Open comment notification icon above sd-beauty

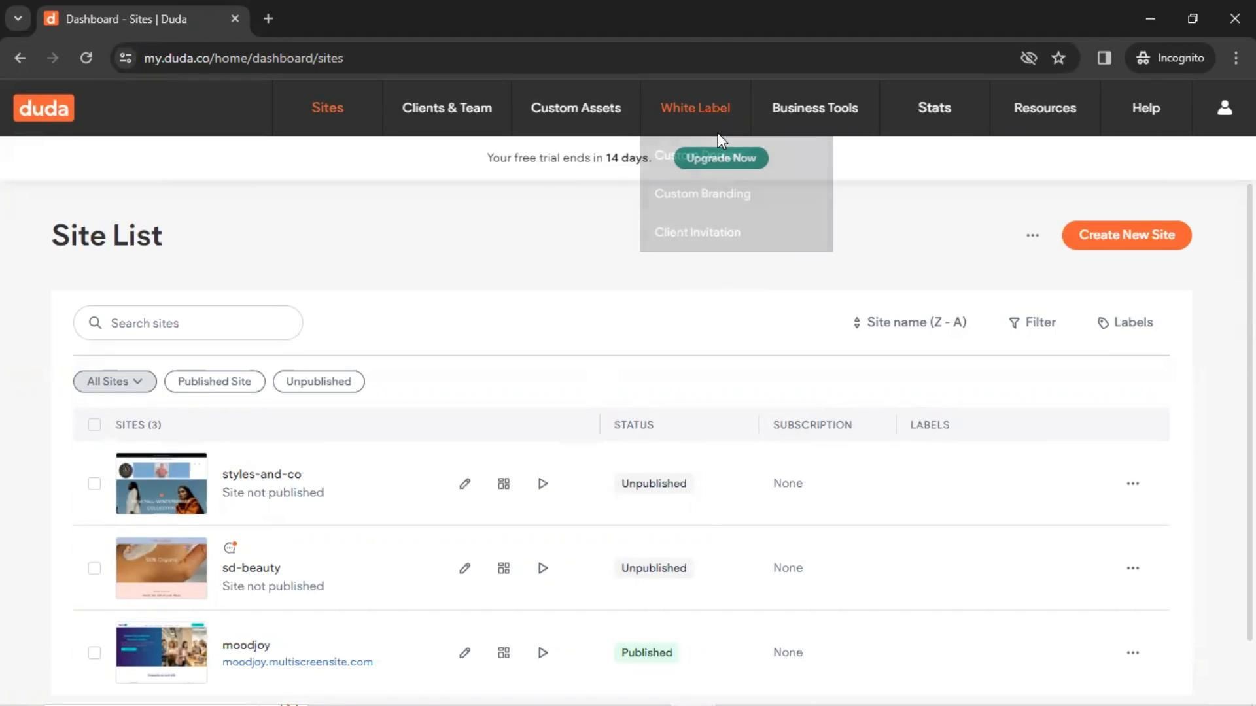point(230,548)
